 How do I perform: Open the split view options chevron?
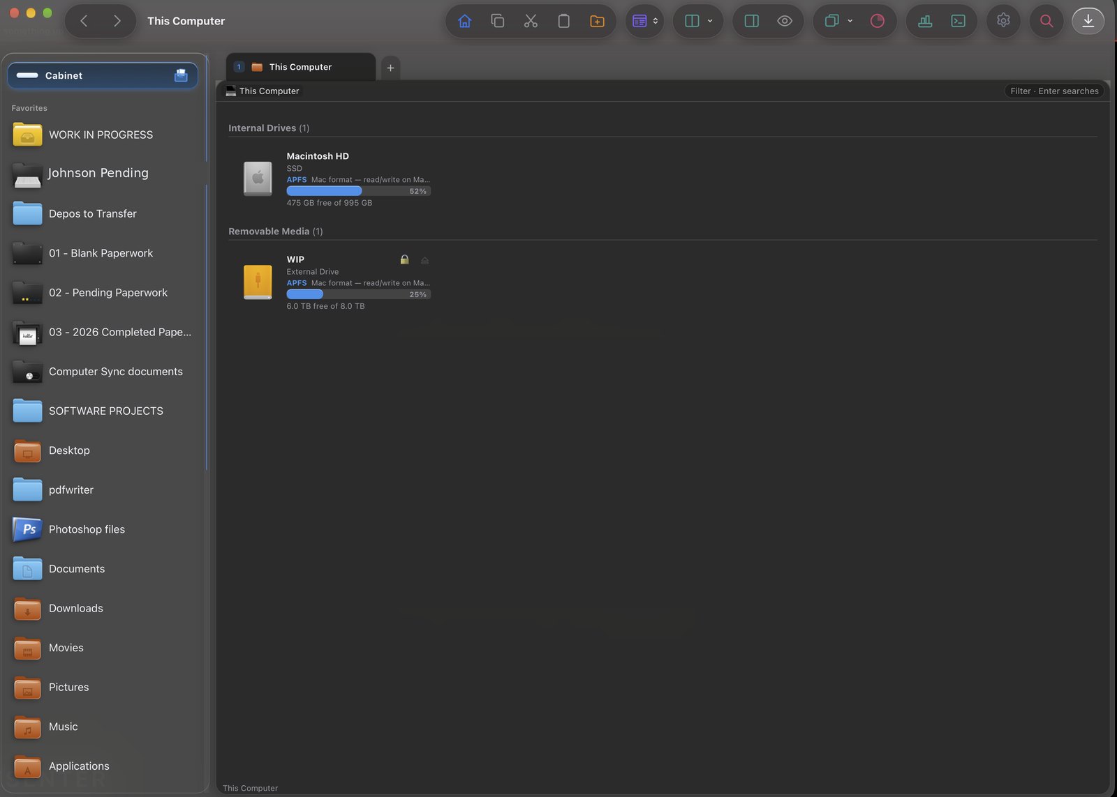click(x=710, y=21)
